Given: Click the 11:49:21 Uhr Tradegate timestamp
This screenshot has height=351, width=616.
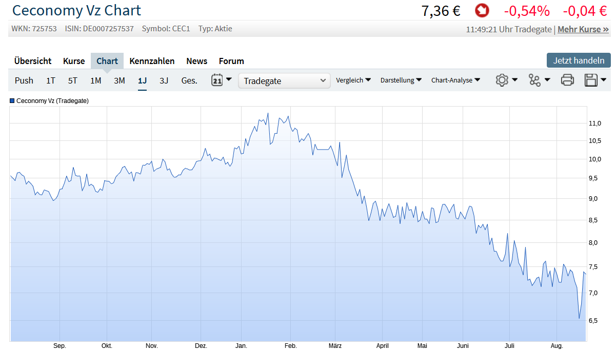Looking at the screenshot, I should (509, 29).
